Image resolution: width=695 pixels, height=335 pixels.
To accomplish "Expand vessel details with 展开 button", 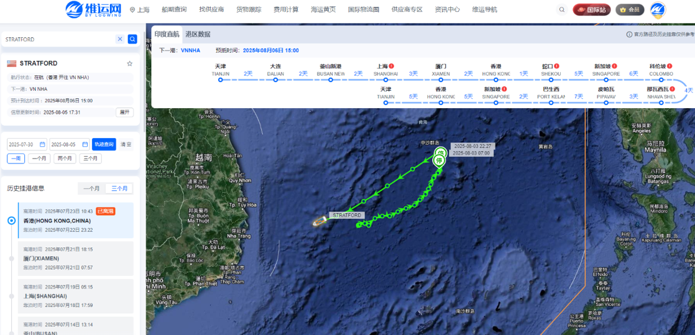I will tap(124, 112).
